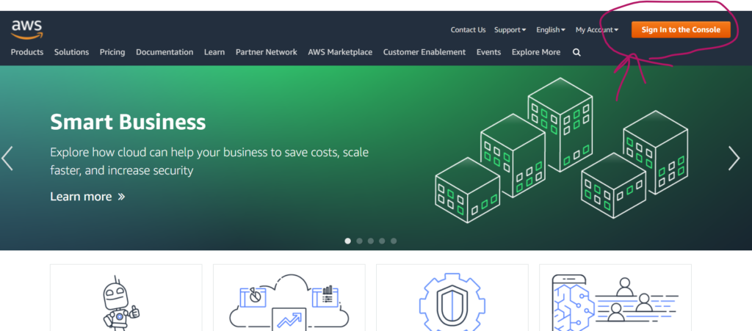The width and height of the screenshot is (752, 331).
Task: Click the AWS logo
Action: tap(27, 29)
